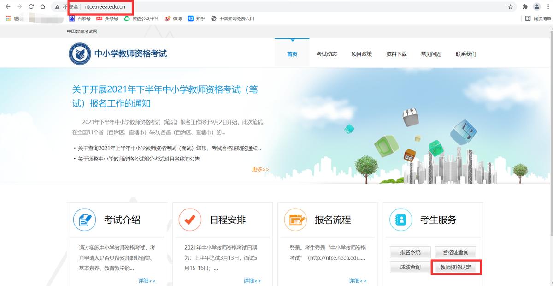Viewport: 553px width, 286px height.
Task: Click the 日程安排 checkmark icon
Action: tap(190, 220)
